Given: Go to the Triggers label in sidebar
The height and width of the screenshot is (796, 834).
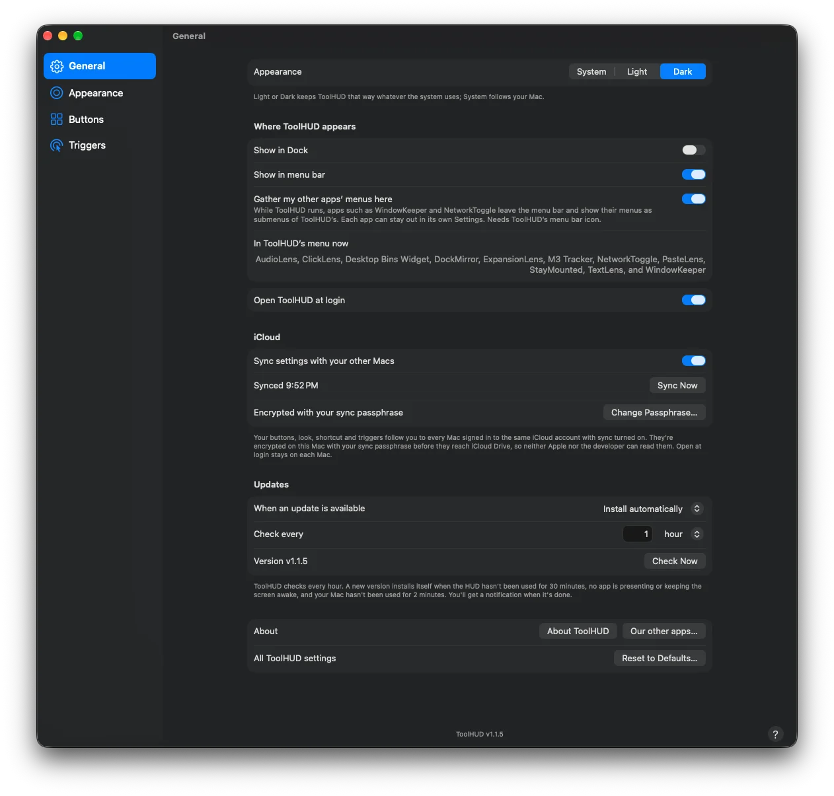Looking at the screenshot, I should [87, 145].
